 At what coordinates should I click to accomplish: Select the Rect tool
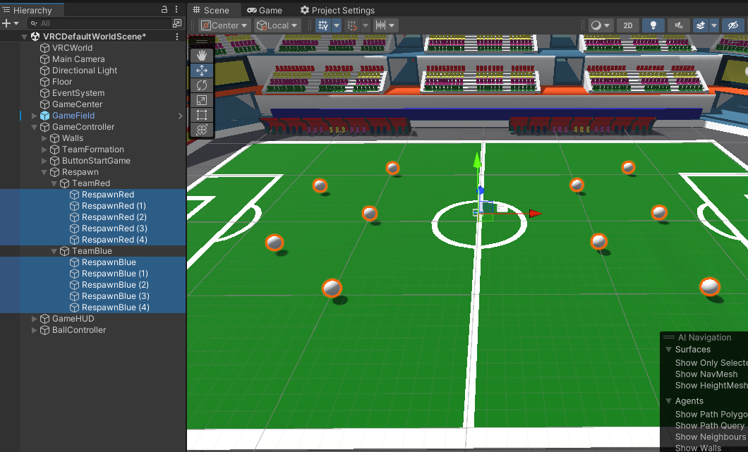pyautogui.click(x=202, y=115)
